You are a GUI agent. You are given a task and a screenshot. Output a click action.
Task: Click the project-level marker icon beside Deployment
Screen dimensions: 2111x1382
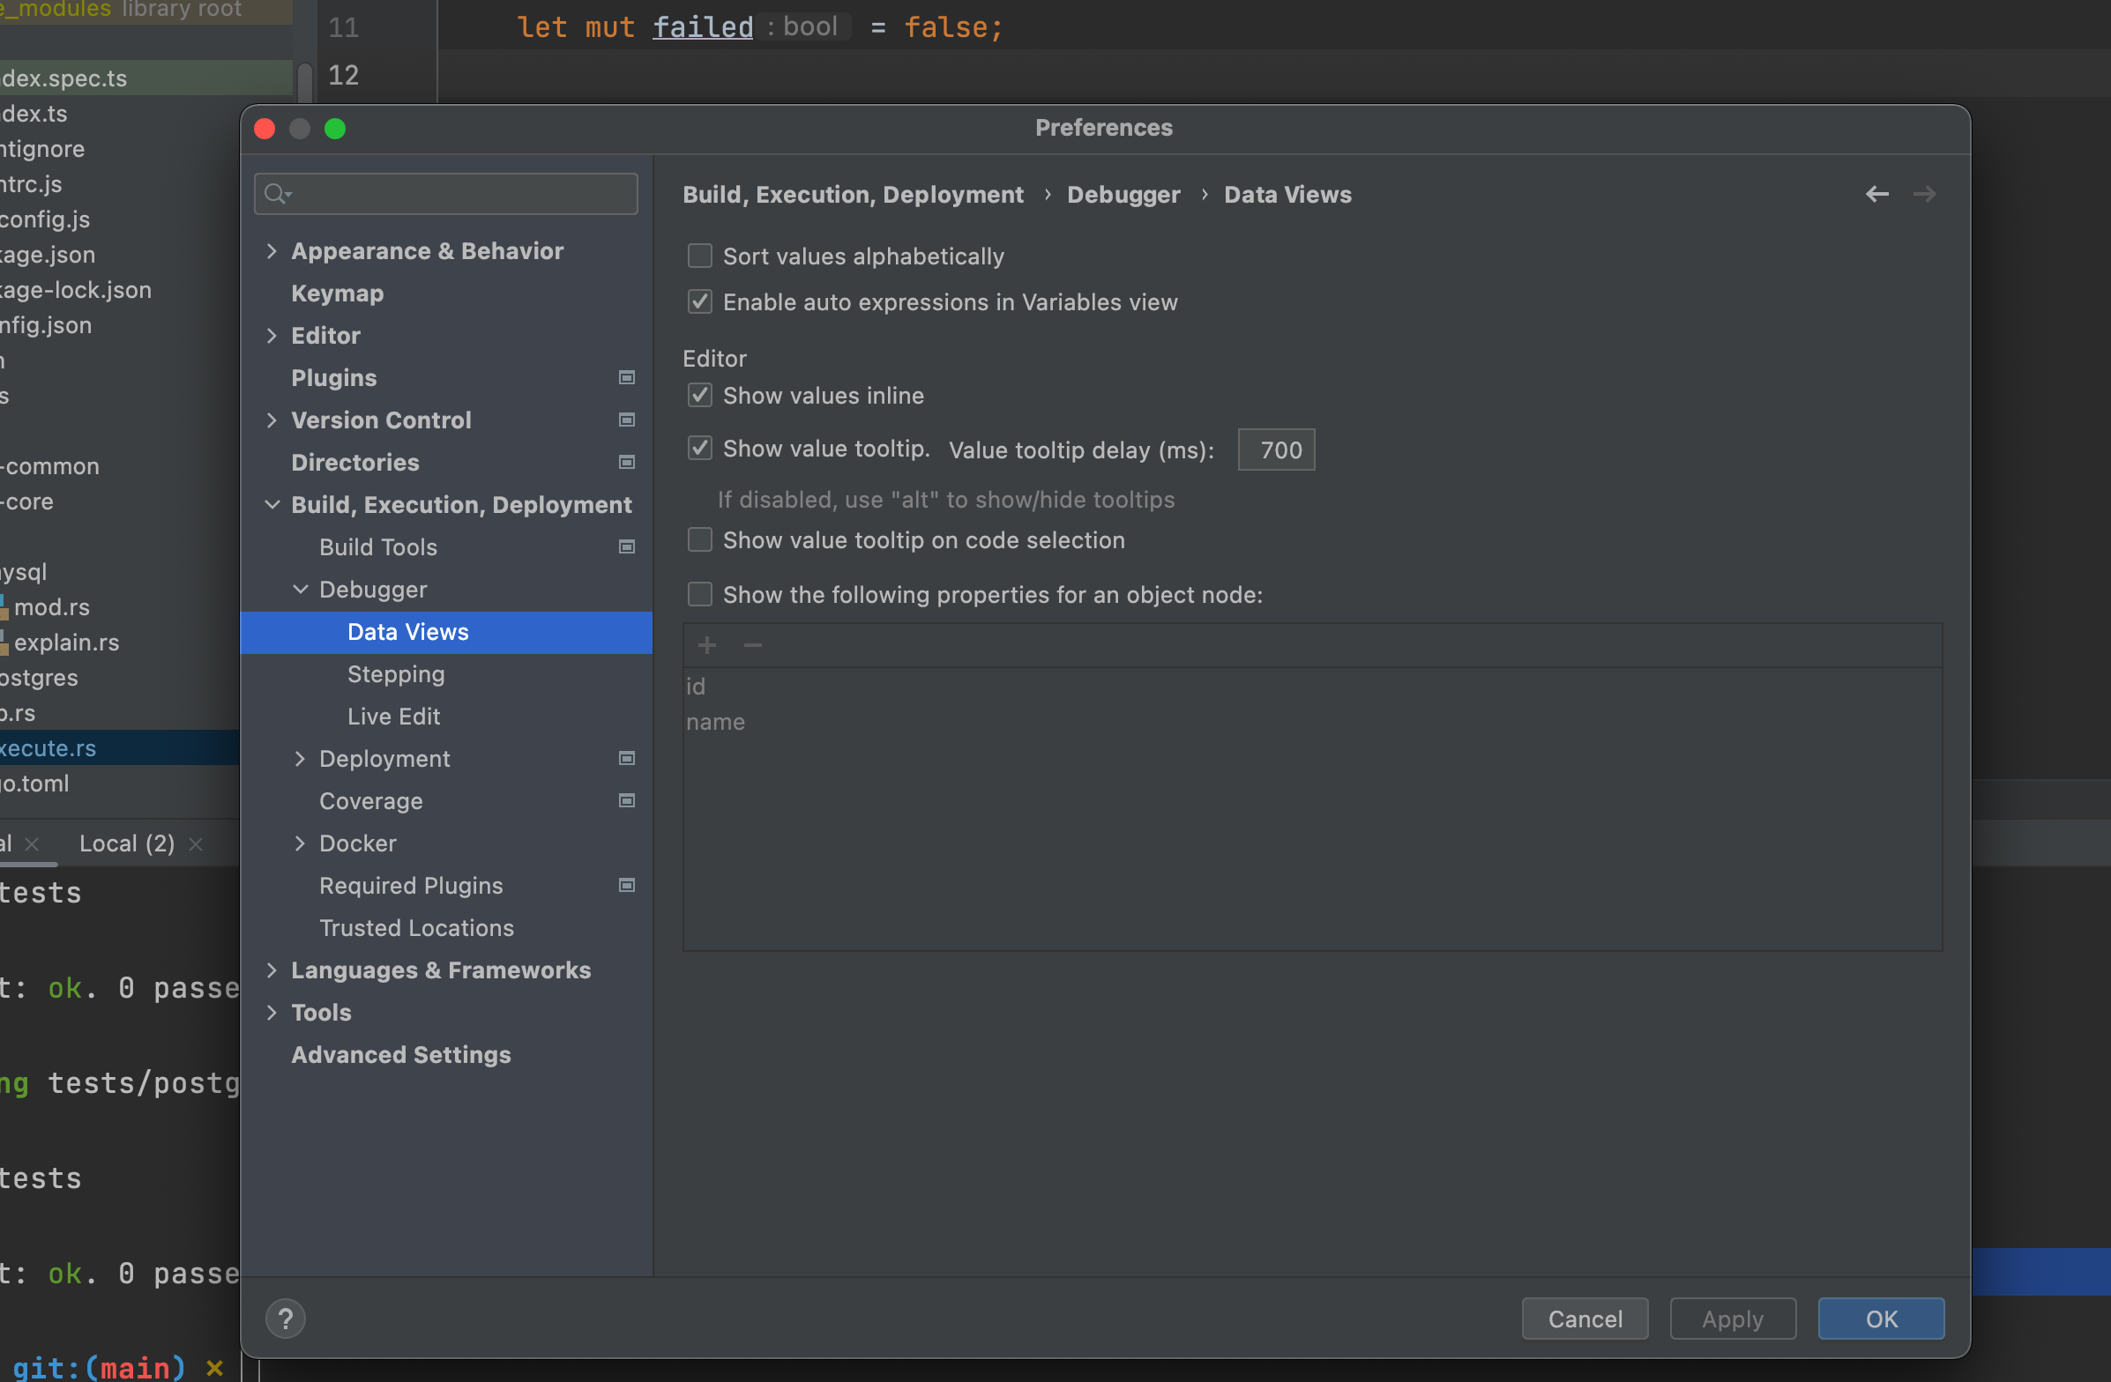[626, 759]
